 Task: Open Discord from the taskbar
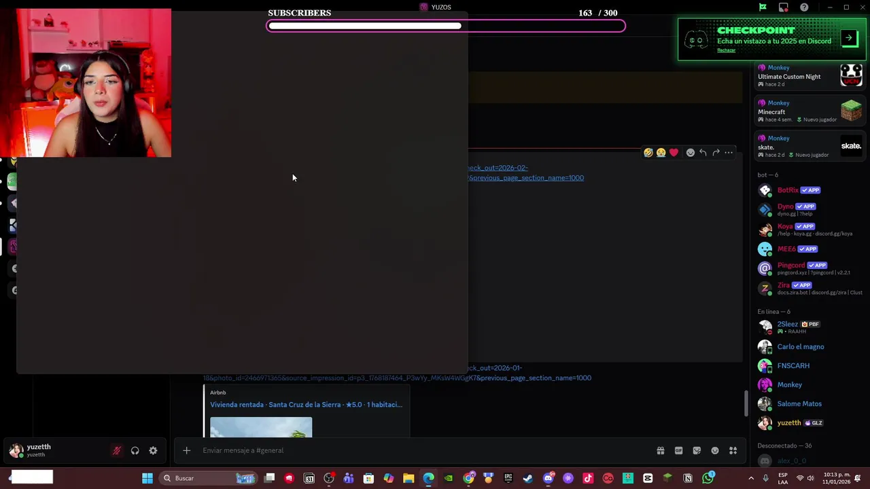pos(549,478)
